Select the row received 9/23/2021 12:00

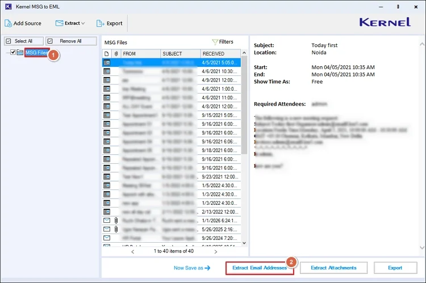[x=172, y=176]
